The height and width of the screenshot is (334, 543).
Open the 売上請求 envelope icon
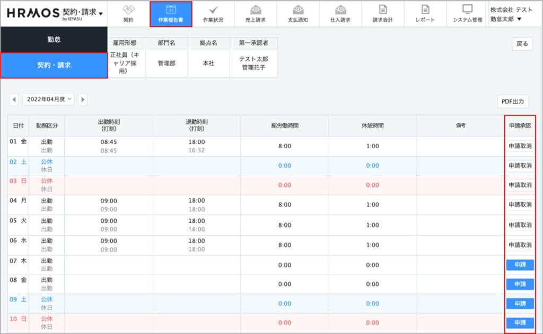(x=256, y=10)
